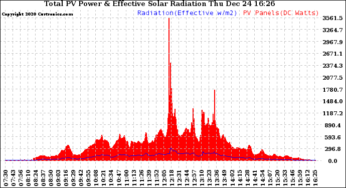Image resolution: width=346 pixels, height=188 pixels.
Task: Click the y-axis value 593.6
Action: tap(332, 137)
